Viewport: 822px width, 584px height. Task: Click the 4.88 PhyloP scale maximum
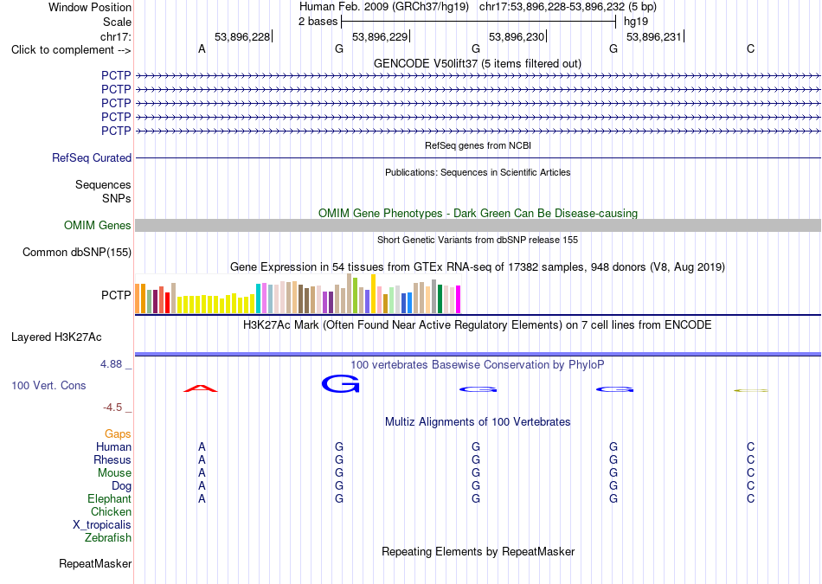pyautogui.click(x=111, y=364)
